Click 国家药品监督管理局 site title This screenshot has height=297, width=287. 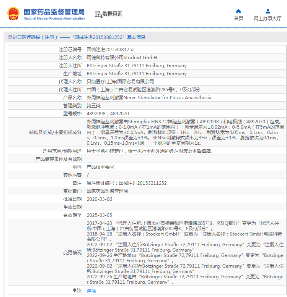tap(54, 12)
